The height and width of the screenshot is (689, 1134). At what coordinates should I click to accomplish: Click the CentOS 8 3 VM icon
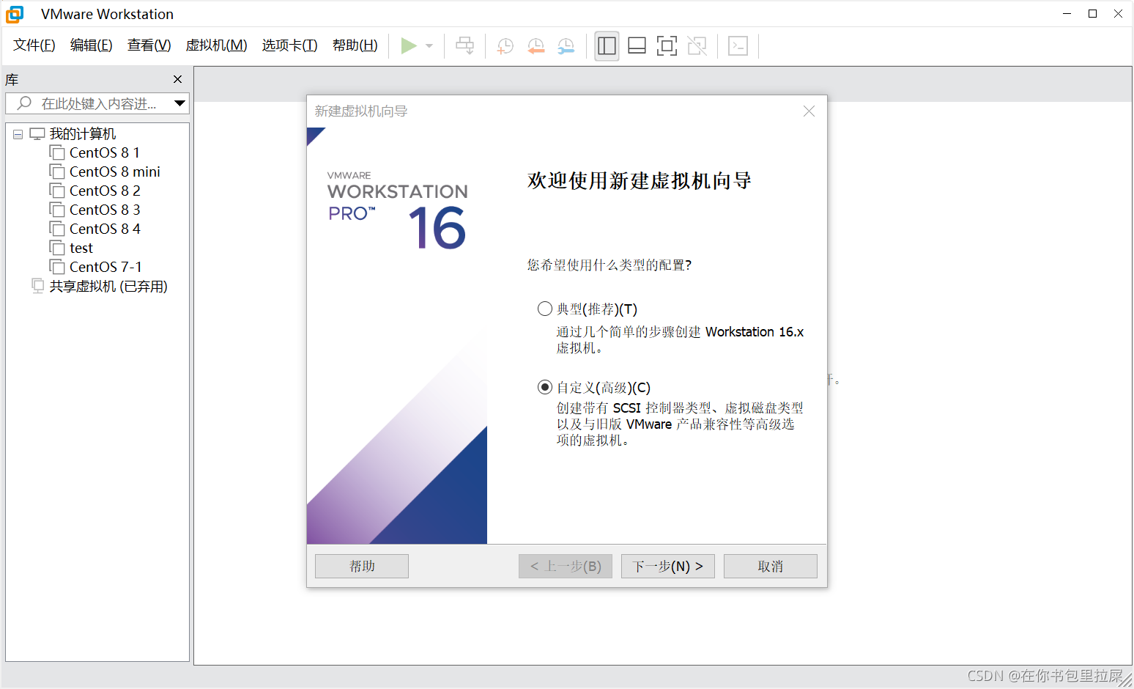point(57,210)
